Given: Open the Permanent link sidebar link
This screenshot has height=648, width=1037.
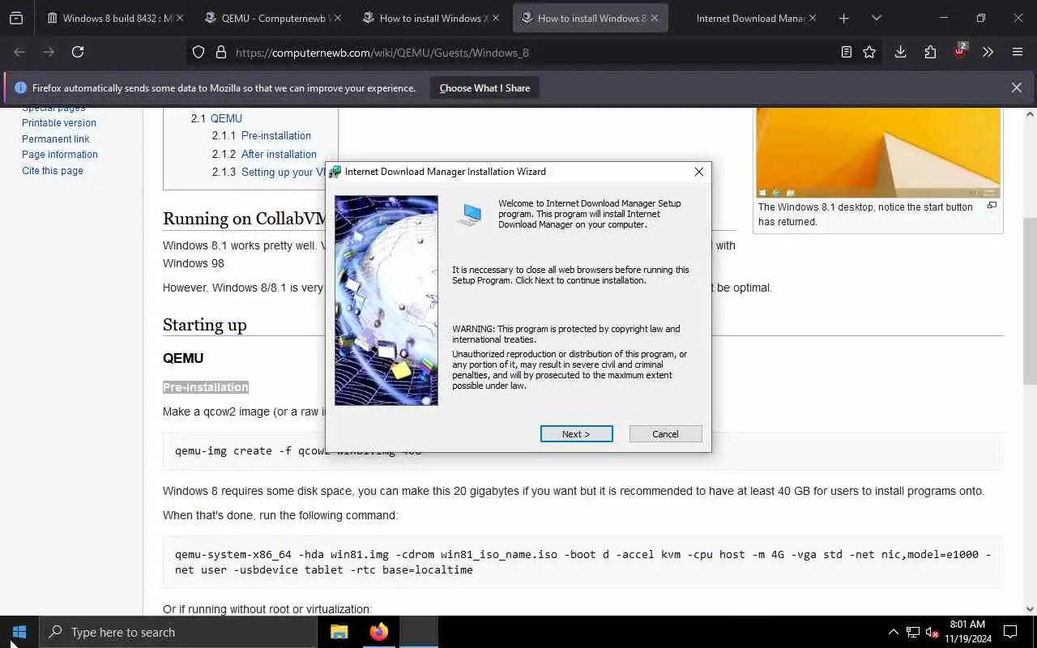Looking at the screenshot, I should 56,139.
